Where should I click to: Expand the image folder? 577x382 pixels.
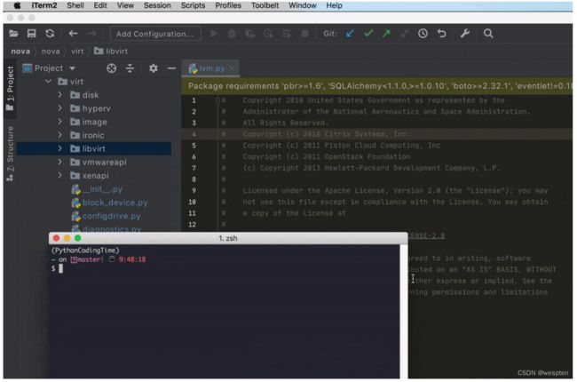[x=59, y=122]
